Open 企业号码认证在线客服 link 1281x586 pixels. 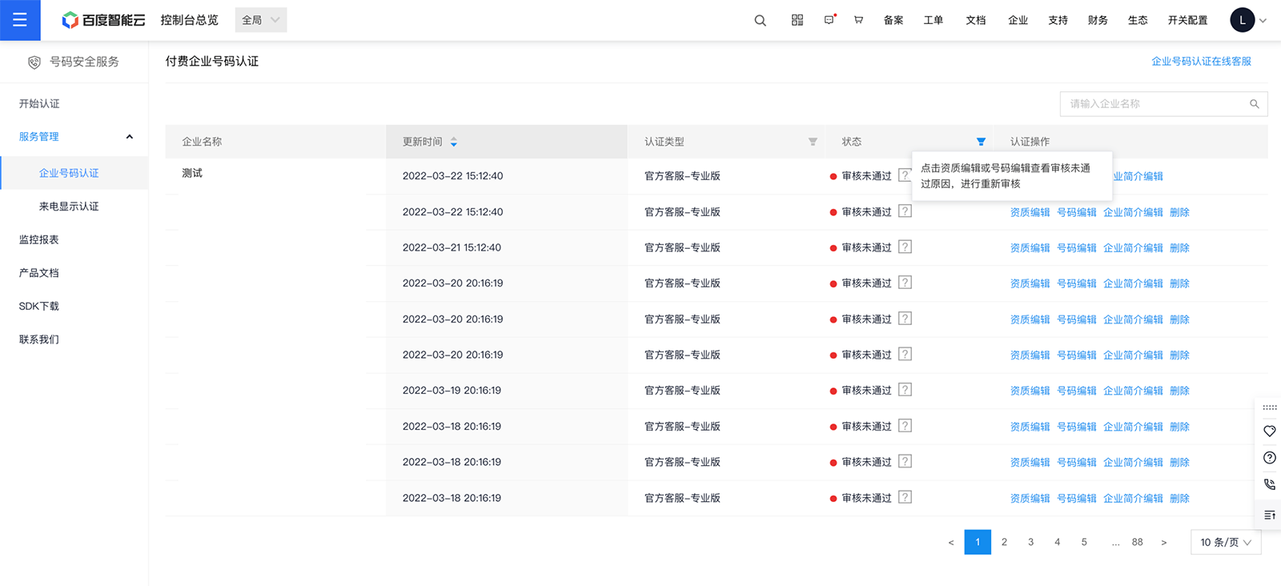tap(1201, 62)
